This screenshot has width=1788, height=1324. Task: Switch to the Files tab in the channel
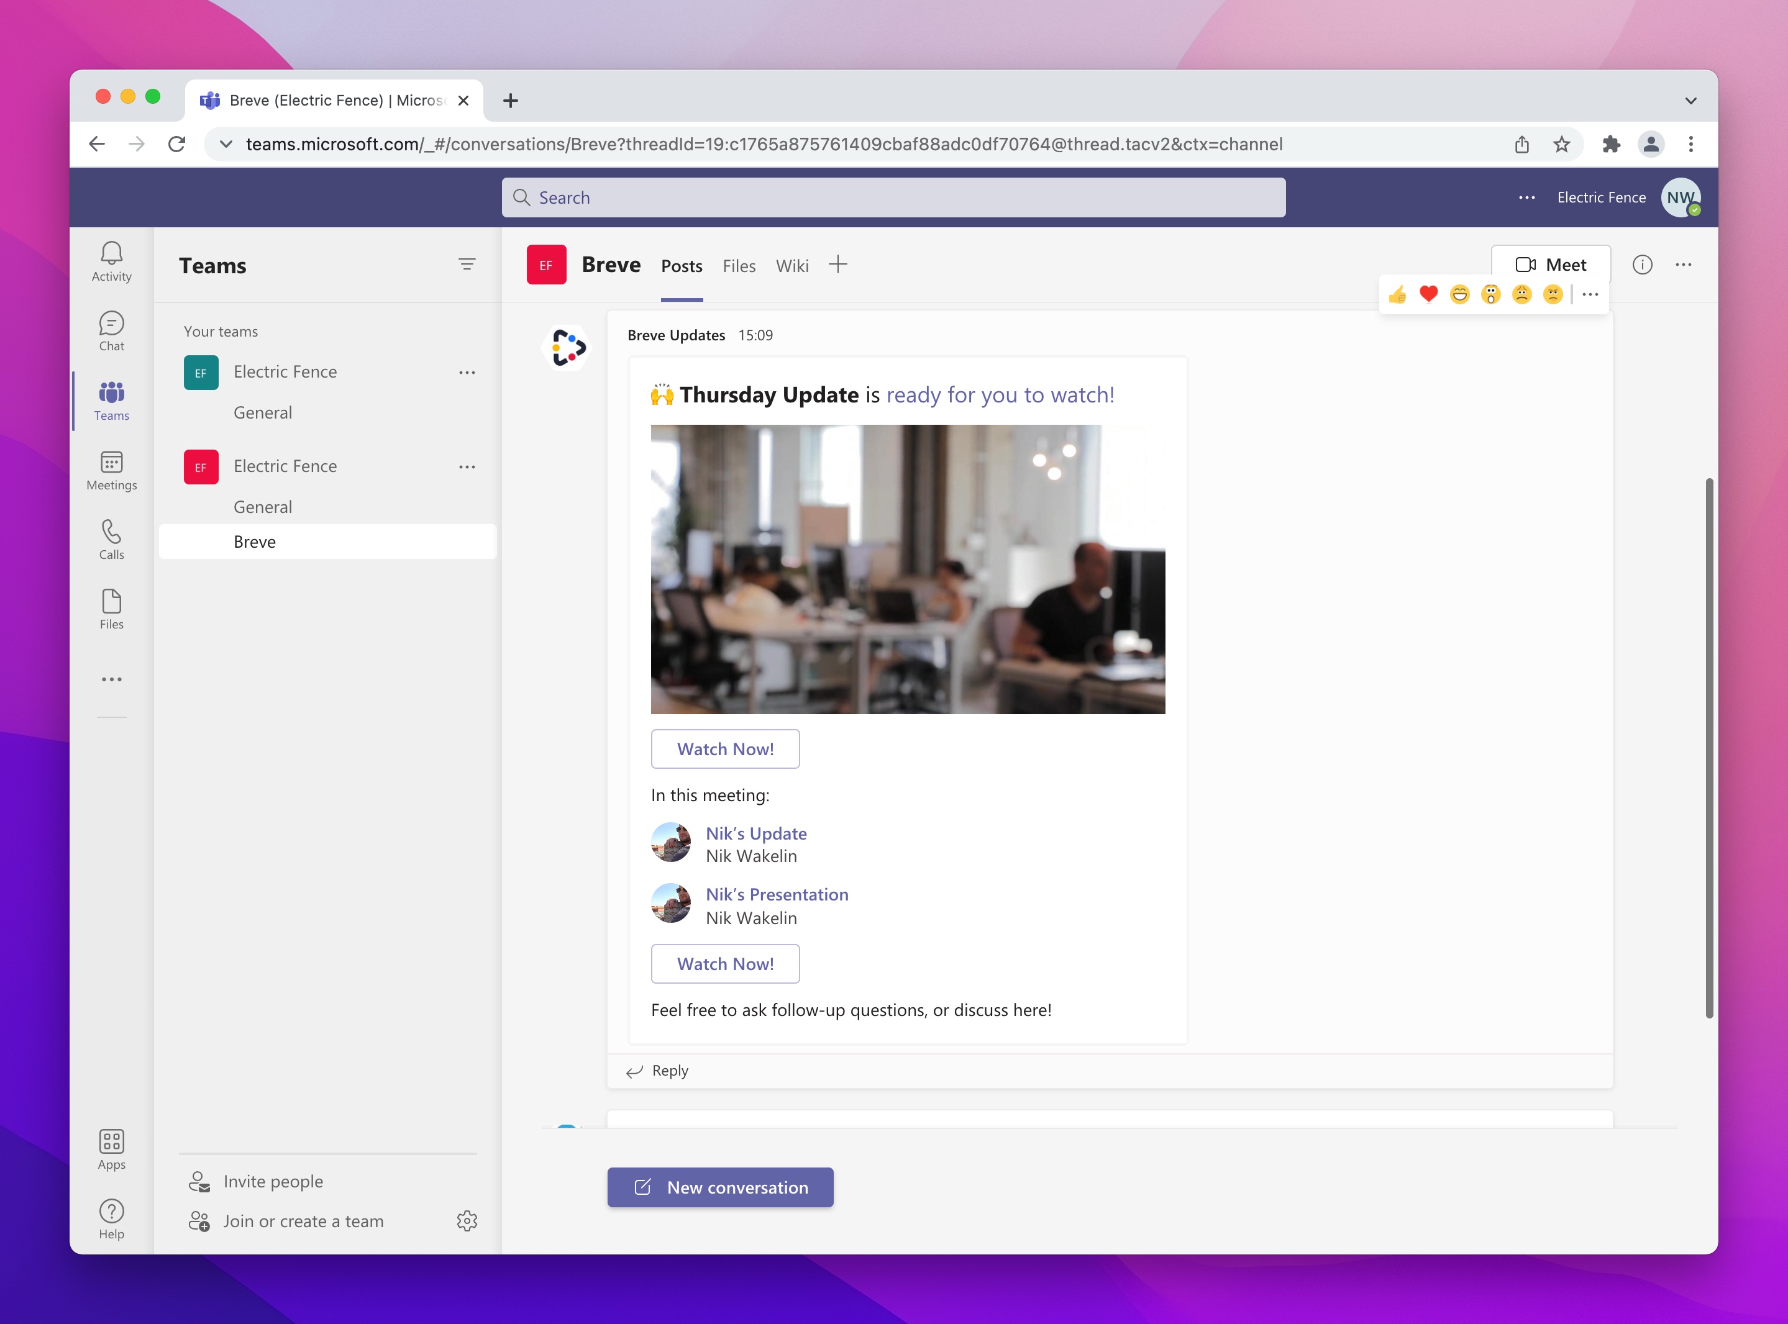pos(739,266)
